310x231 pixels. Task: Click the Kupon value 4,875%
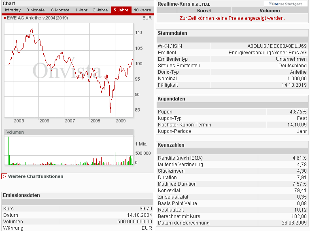tap(298, 112)
